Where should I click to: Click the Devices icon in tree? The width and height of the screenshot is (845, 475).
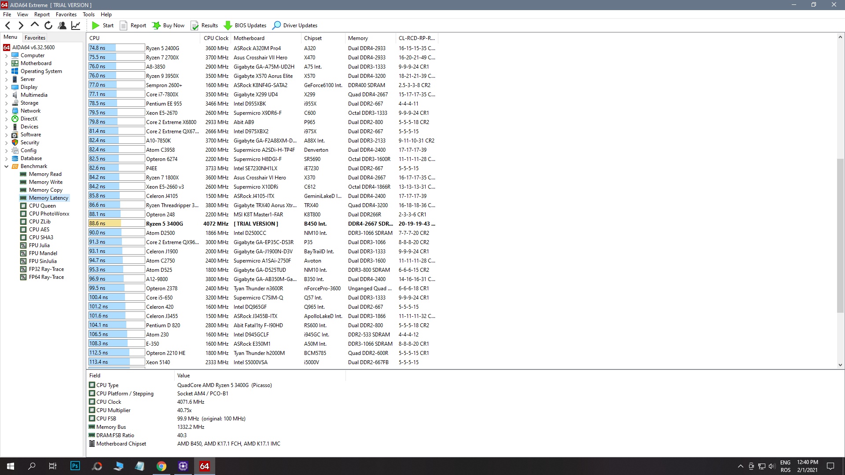click(x=15, y=127)
